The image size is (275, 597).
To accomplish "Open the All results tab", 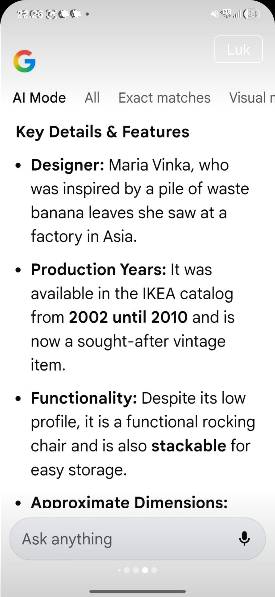I will 92,98.
